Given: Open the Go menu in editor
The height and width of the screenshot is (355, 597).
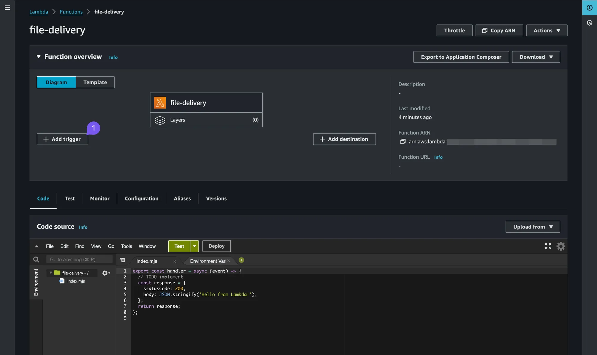Looking at the screenshot, I should 111,246.
